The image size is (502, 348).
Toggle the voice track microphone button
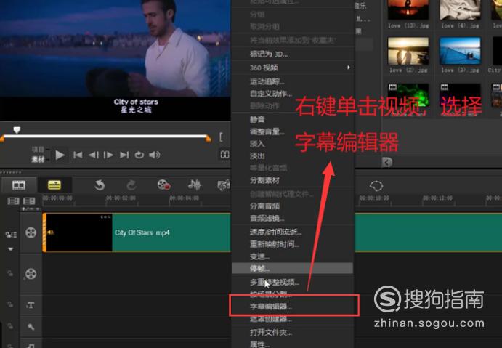tap(31, 327)
